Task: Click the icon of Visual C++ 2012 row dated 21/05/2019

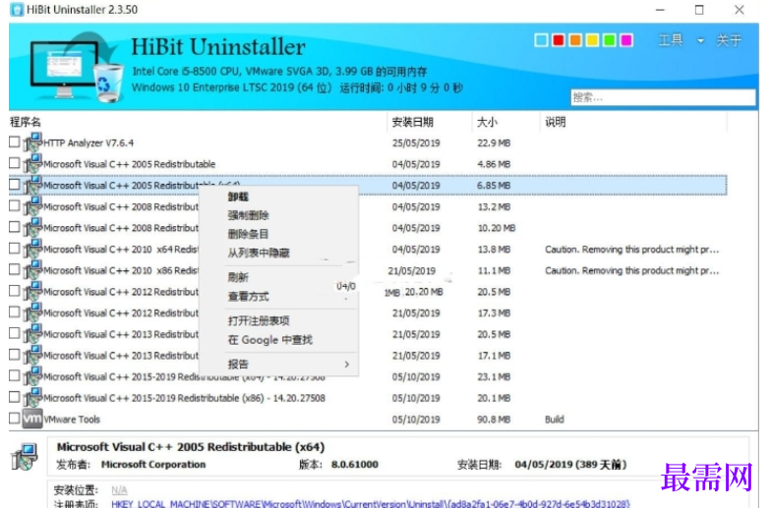Action: point(33,312)
